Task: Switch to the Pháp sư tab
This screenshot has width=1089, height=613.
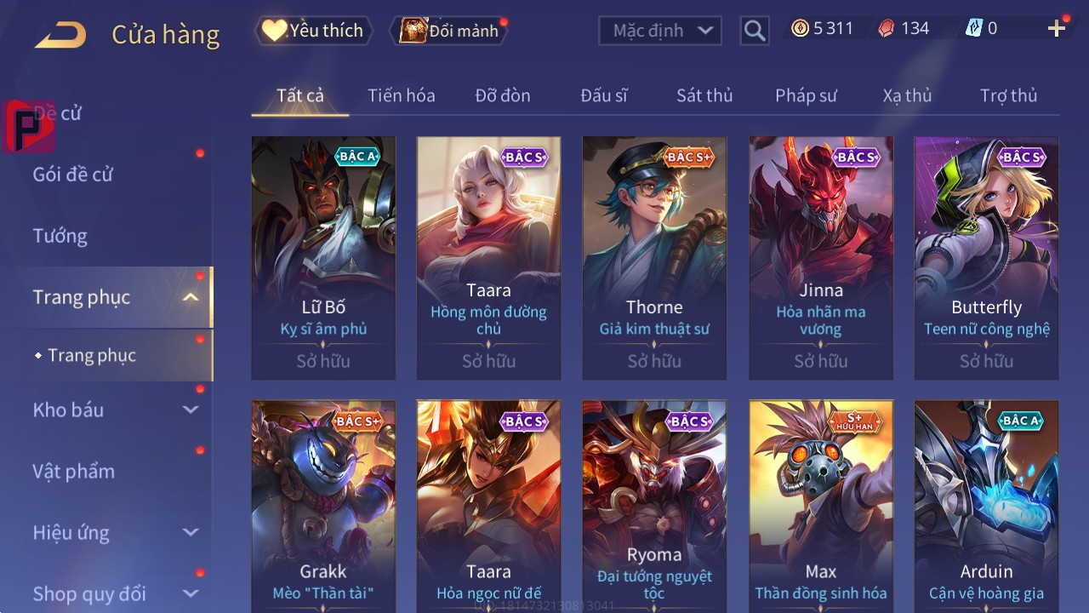Action: 806,95
